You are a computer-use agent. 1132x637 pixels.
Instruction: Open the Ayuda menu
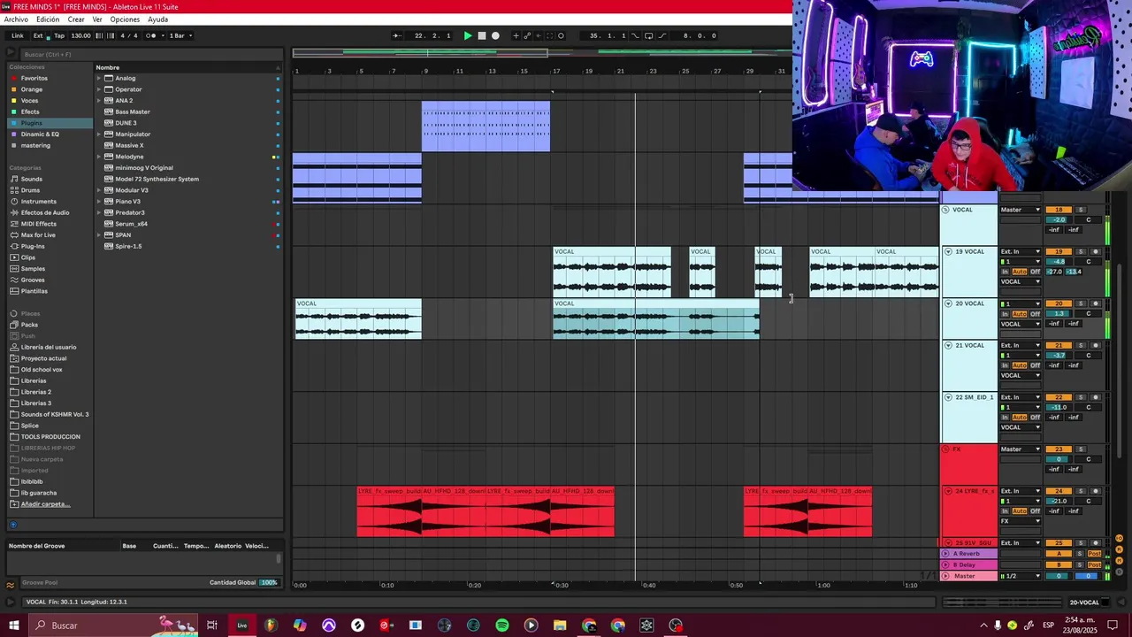coord(157,19)
